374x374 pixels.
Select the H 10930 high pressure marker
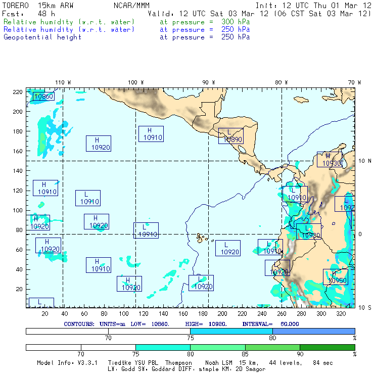point(330,160)
